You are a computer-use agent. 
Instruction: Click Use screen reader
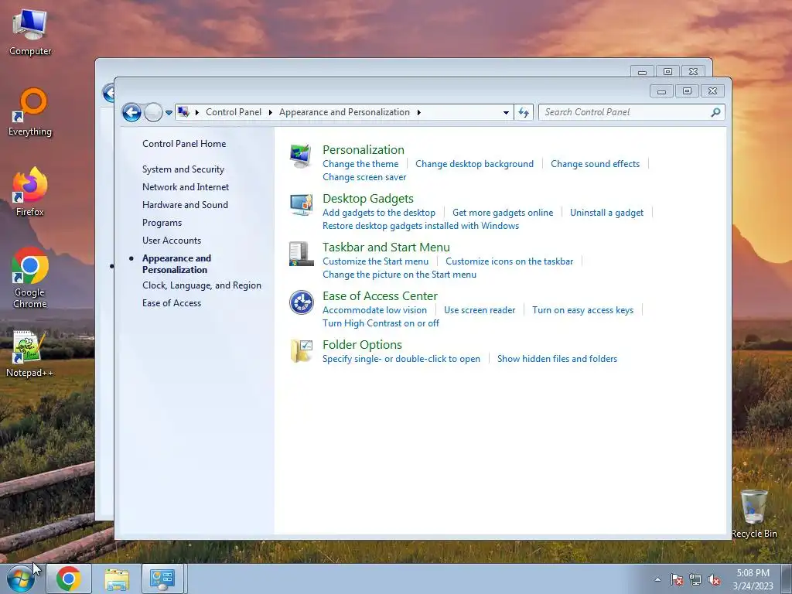(x=480, y=310)
